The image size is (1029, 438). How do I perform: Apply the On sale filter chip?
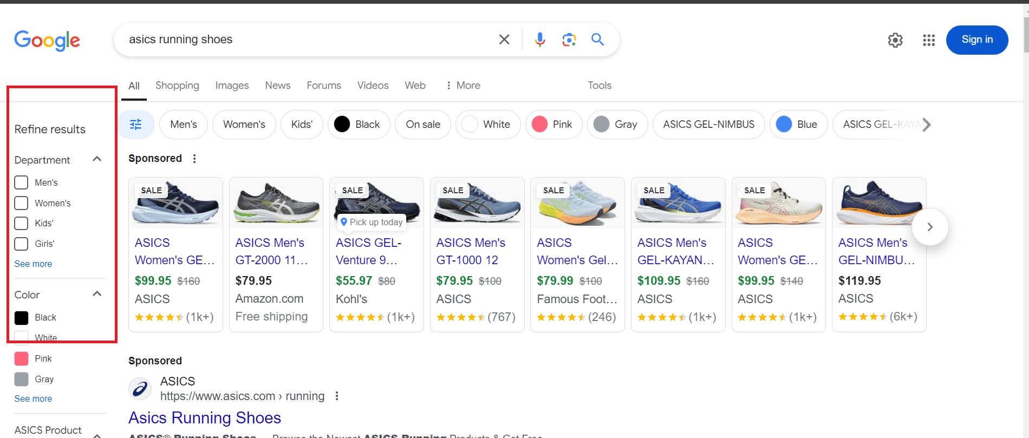tap(423, 125)
